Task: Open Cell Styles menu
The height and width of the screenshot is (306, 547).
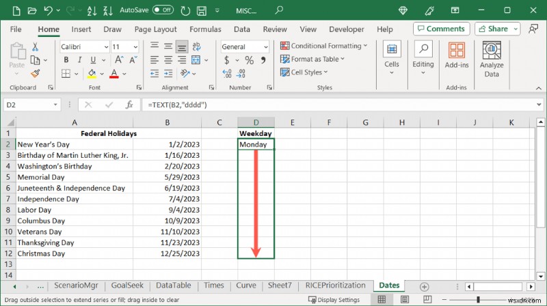Action: (x=304, y=72)
